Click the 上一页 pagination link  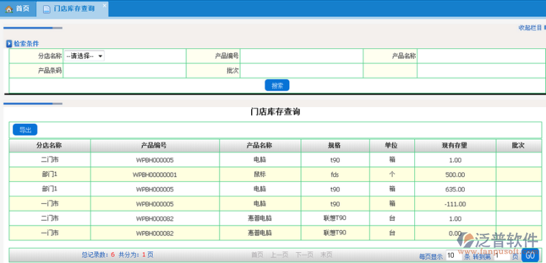(279, 255)
